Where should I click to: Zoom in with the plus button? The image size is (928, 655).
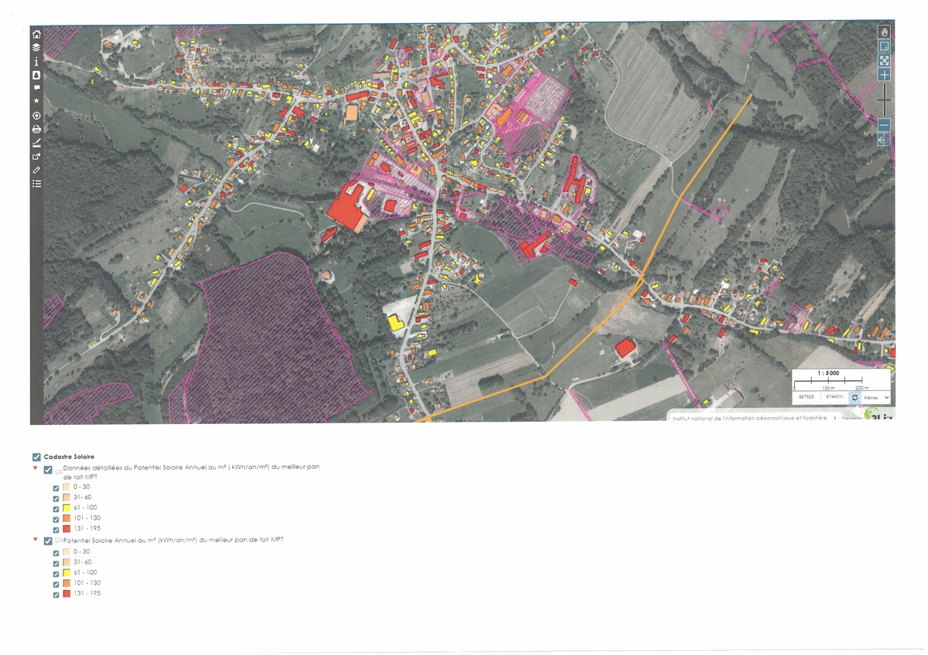(x=884, y=75)
